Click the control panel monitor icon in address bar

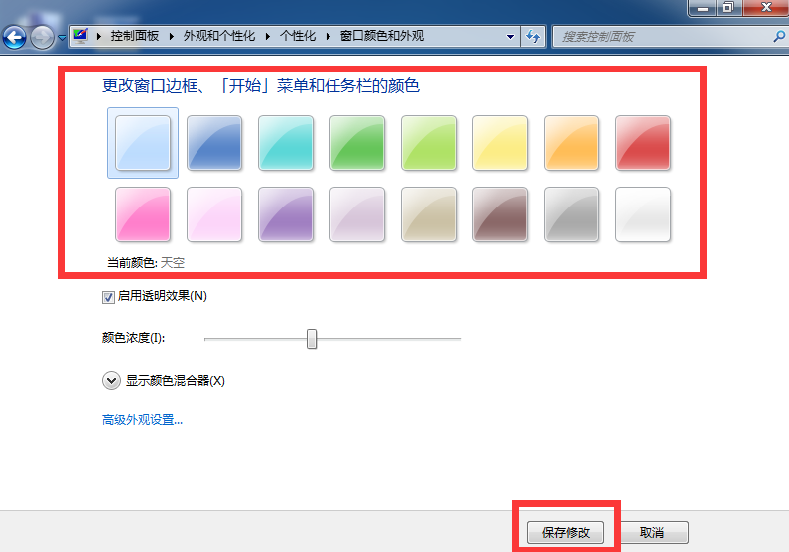(x=80, y=36)
